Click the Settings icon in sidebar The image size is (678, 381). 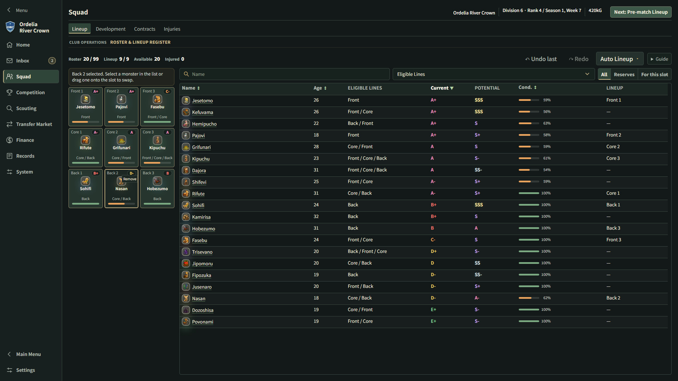point(10,370)
